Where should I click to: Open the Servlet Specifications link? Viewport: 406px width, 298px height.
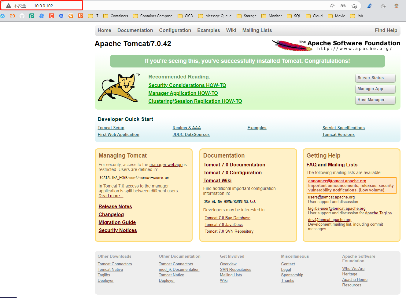[344, 128]
